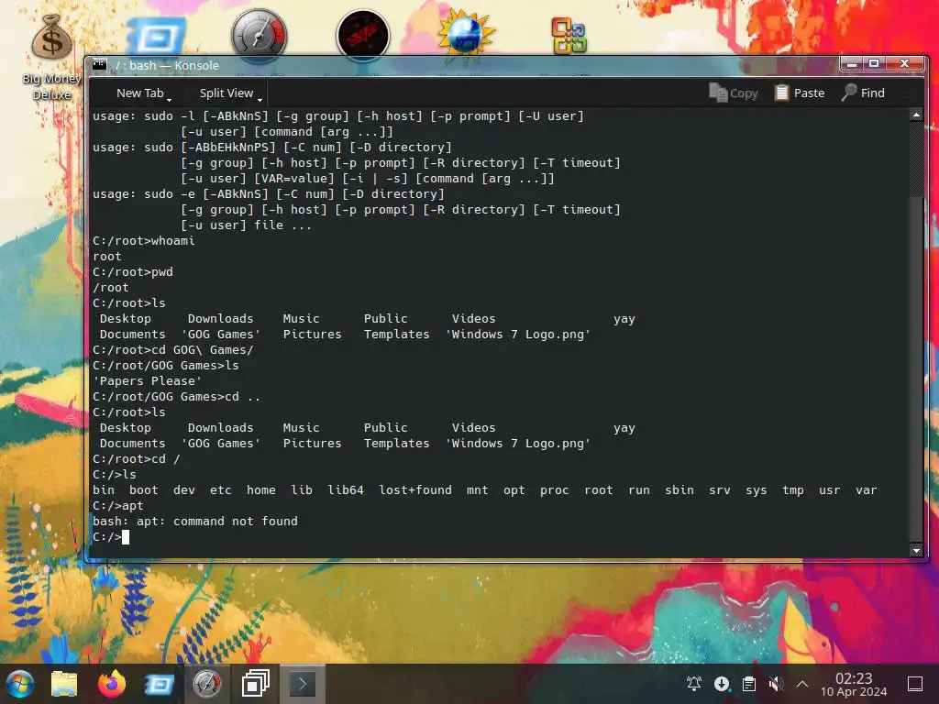Viewport: 939px width, 704px height.
Task: Open the Windows-style start menu orb
Action: pyautogui.click(x=20, y=684)
